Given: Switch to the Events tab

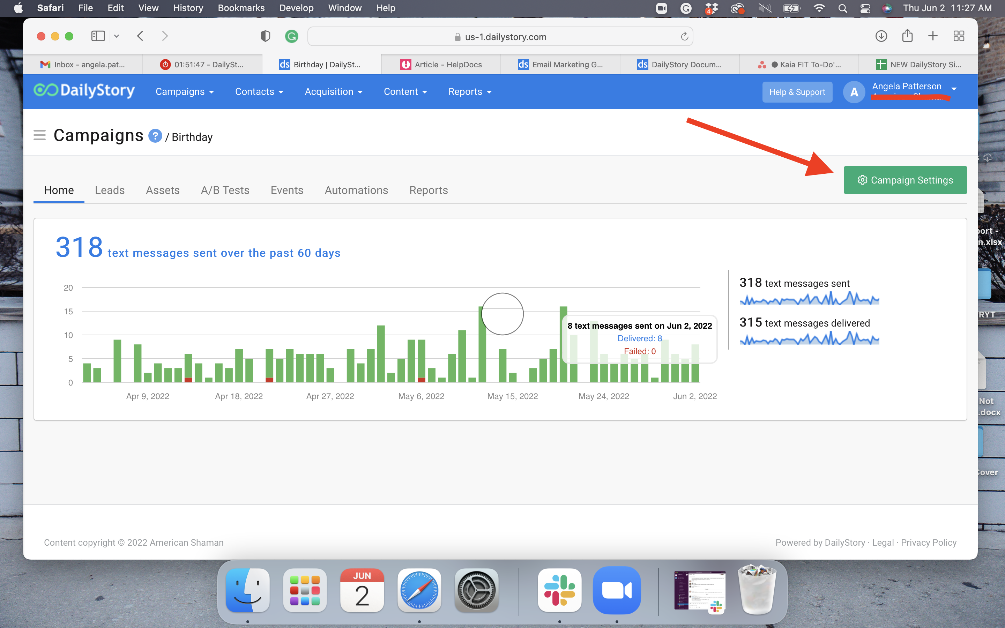Looking at the screenshot, I should [x=287, y=190].
